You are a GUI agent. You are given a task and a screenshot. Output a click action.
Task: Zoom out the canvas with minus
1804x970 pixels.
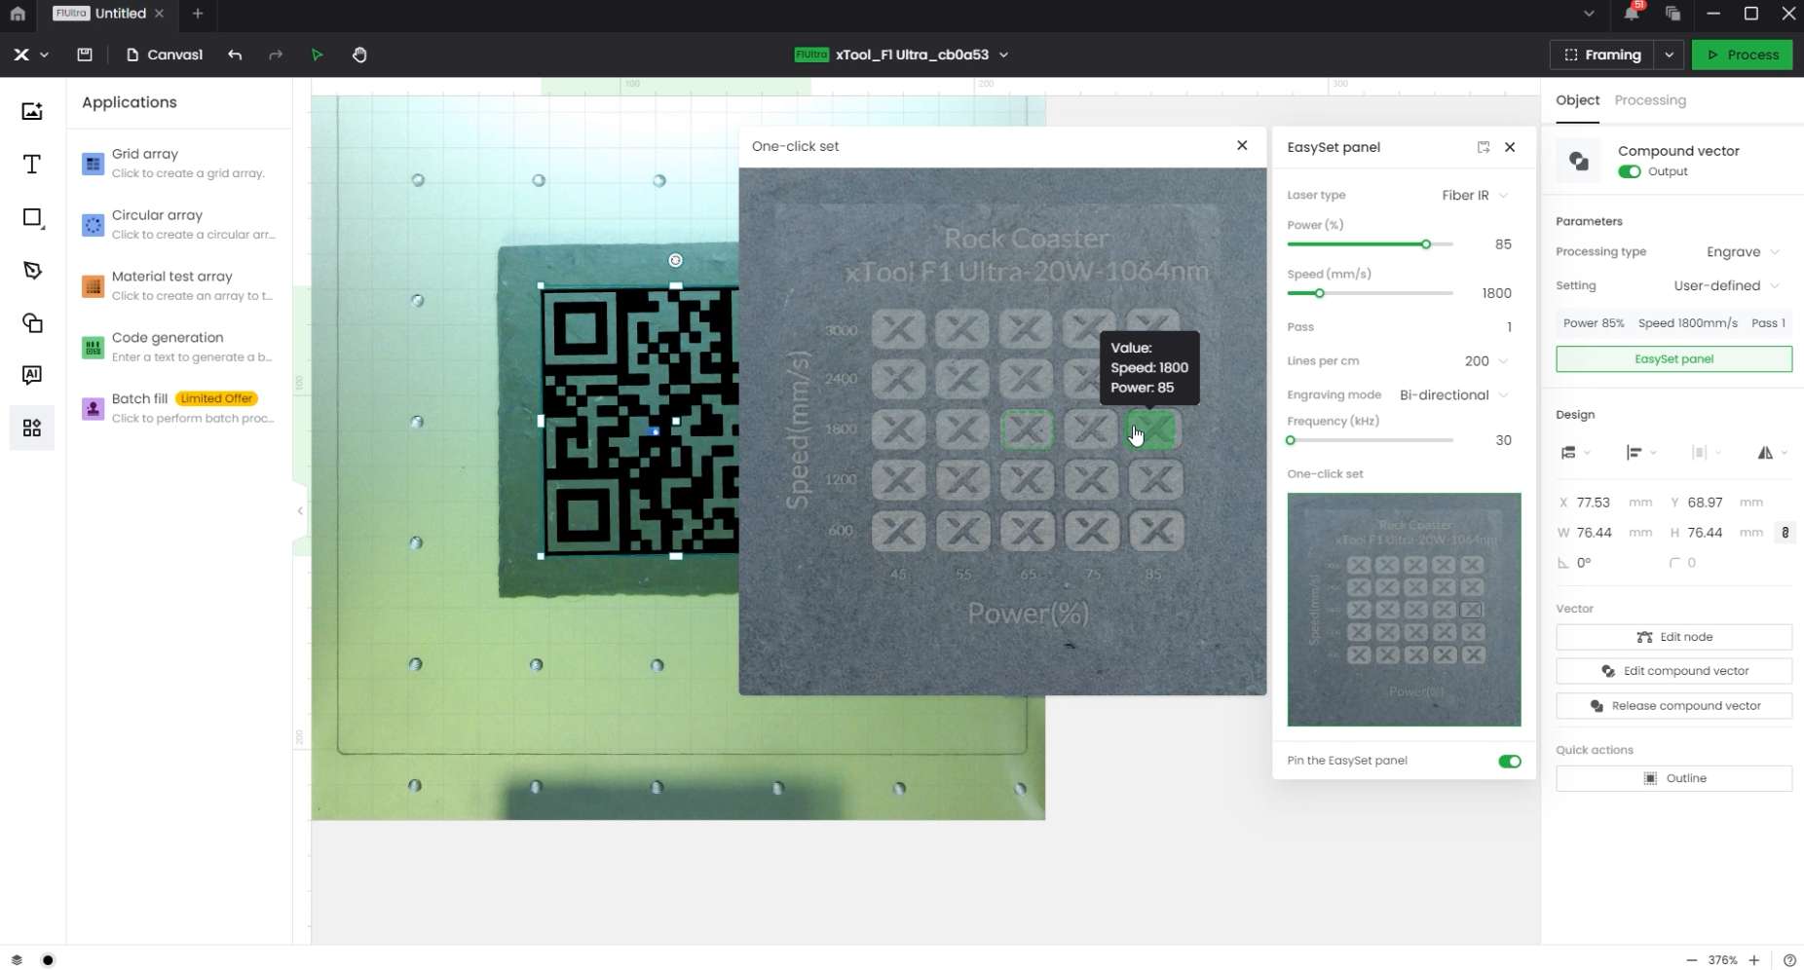tap(1691, 960)
